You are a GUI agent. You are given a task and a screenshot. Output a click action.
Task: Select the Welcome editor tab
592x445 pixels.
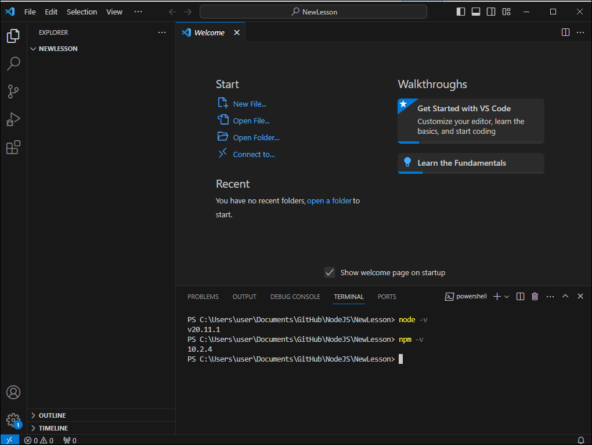point(210,32)
